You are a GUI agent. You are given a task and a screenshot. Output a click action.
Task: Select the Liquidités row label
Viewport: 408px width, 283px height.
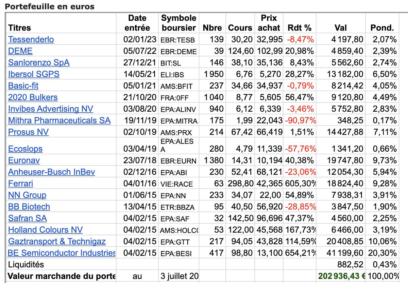tap(26, 265)
